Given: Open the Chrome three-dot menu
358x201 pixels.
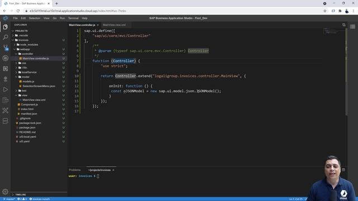Looking at the screenshot, I should pos(354,11).
